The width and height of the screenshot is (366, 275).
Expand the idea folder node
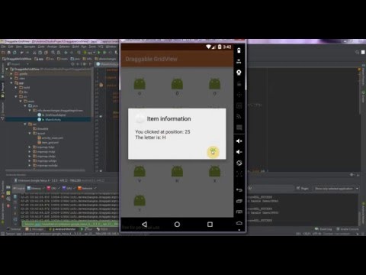11,79
